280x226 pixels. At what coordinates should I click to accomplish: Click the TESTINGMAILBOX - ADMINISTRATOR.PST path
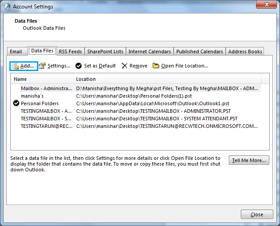(154, 111)
